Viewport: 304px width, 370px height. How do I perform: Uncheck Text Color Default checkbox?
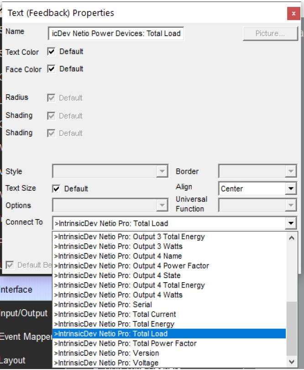(x=51, y=51)
